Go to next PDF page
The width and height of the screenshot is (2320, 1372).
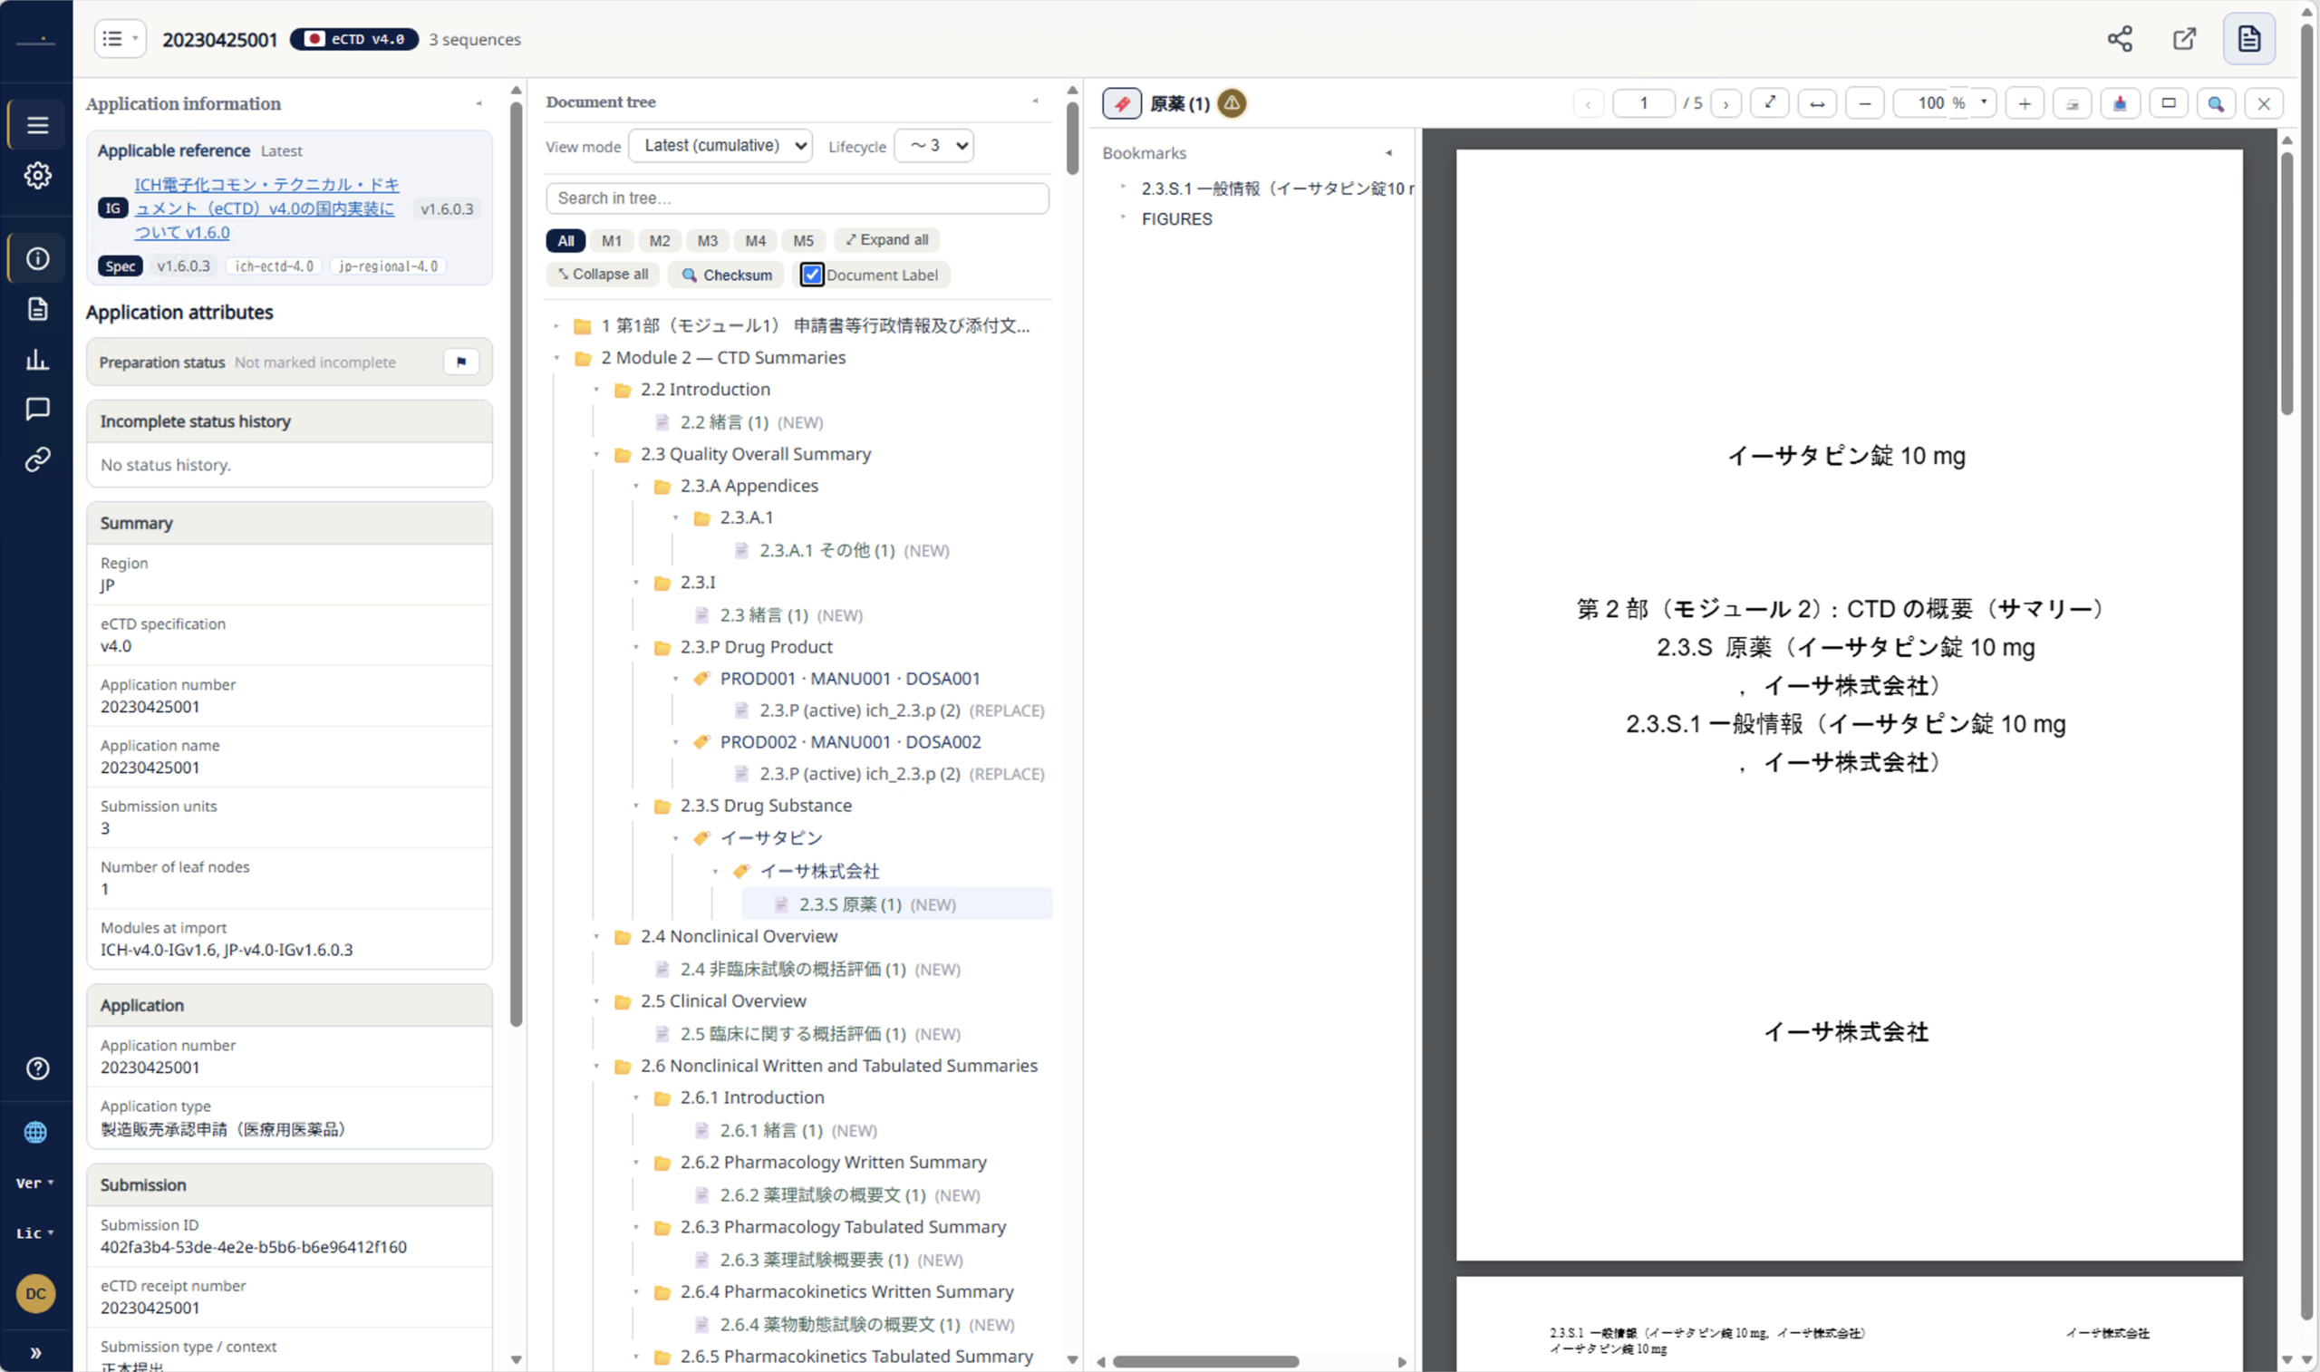click(1725, 103)
